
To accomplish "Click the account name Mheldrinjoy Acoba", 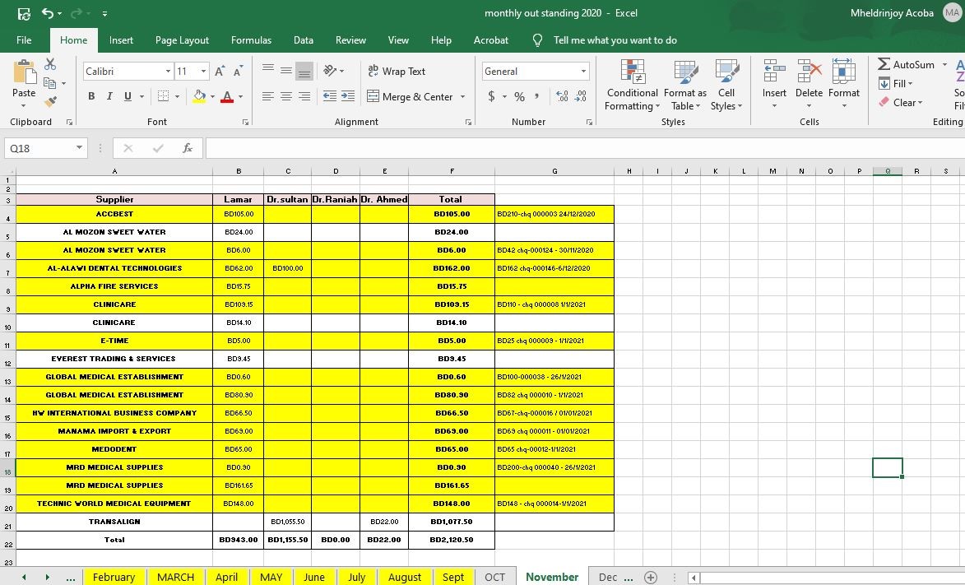I will (892, 13).
